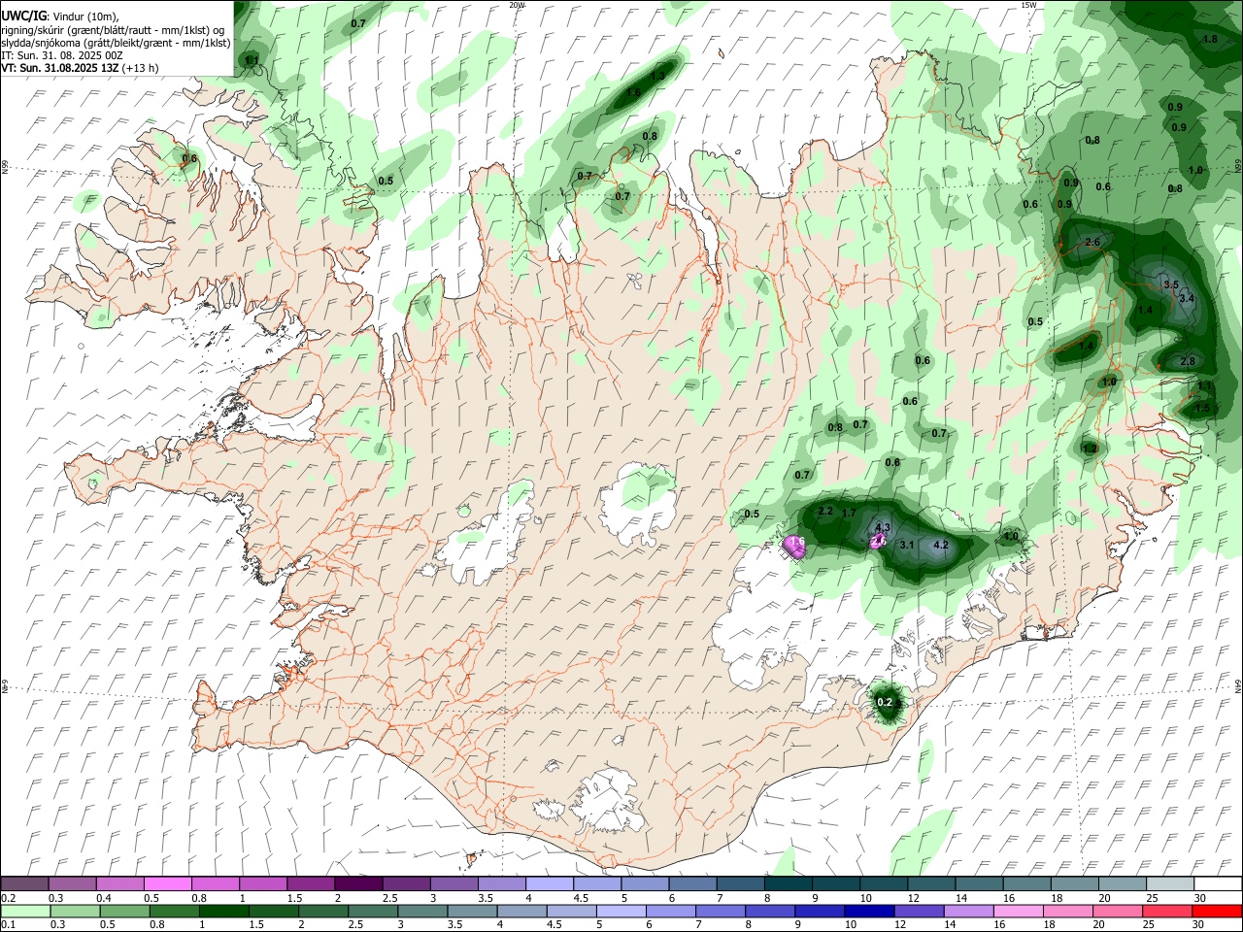
Task: Click top legend swatch between 2 and 2.5
Action: [x=358, y=884]
